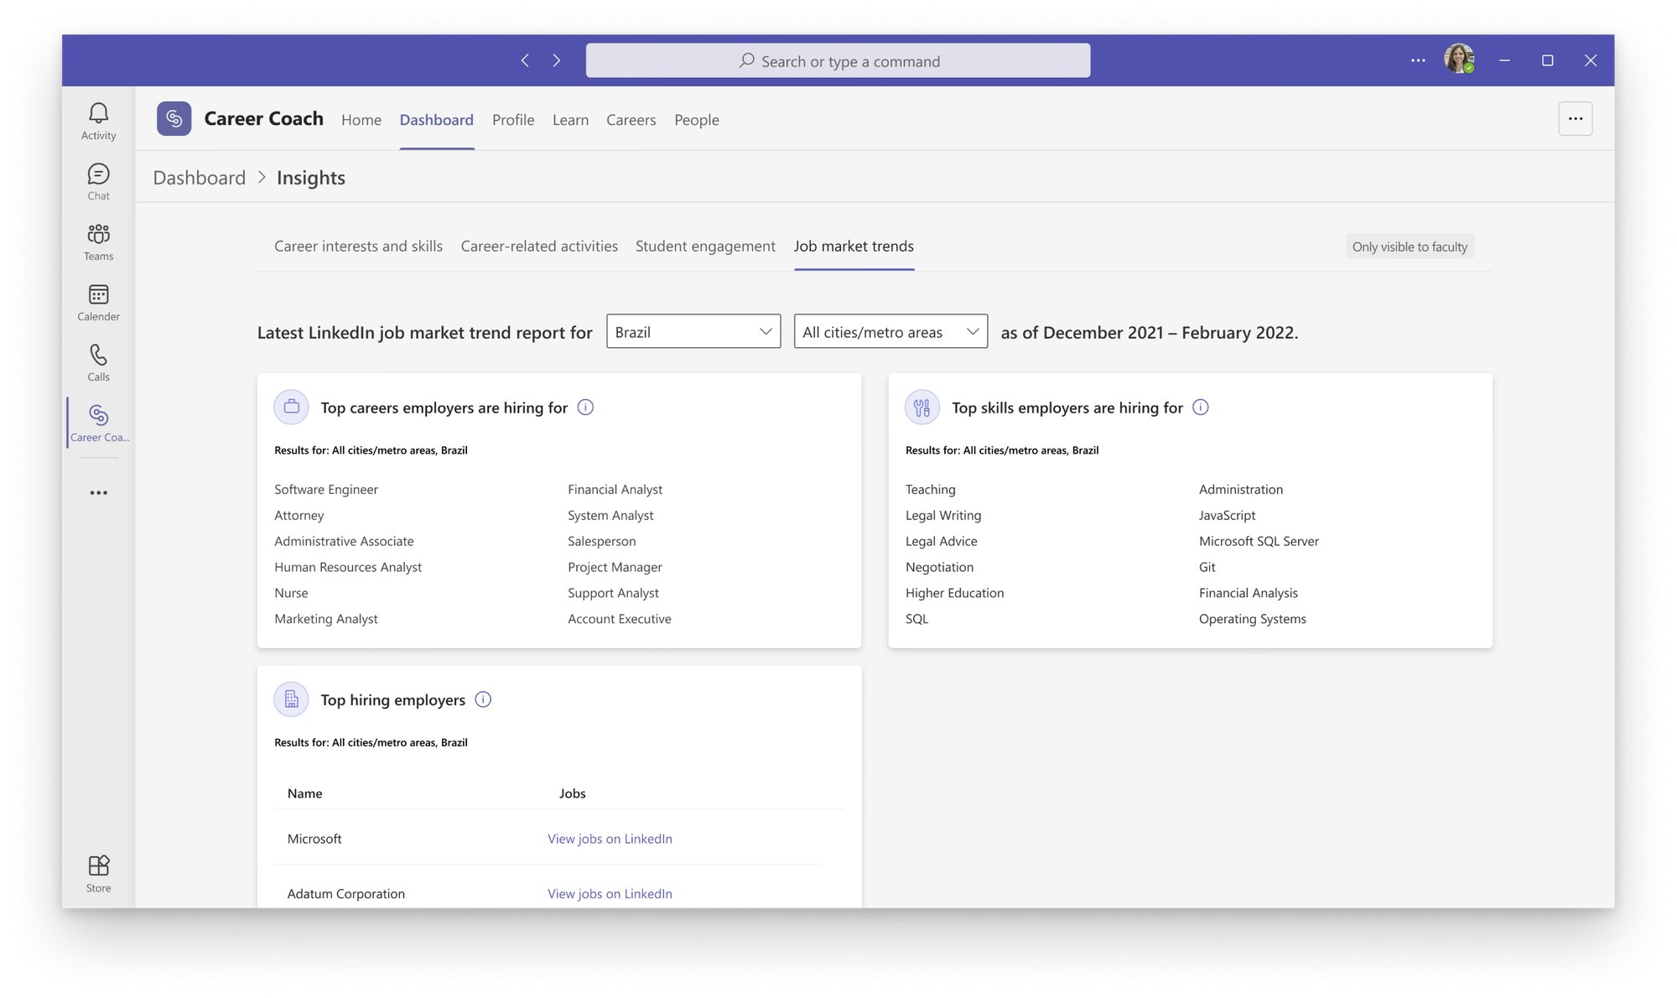
Task: Show info for top hiring employers
Action: point(483,699)
